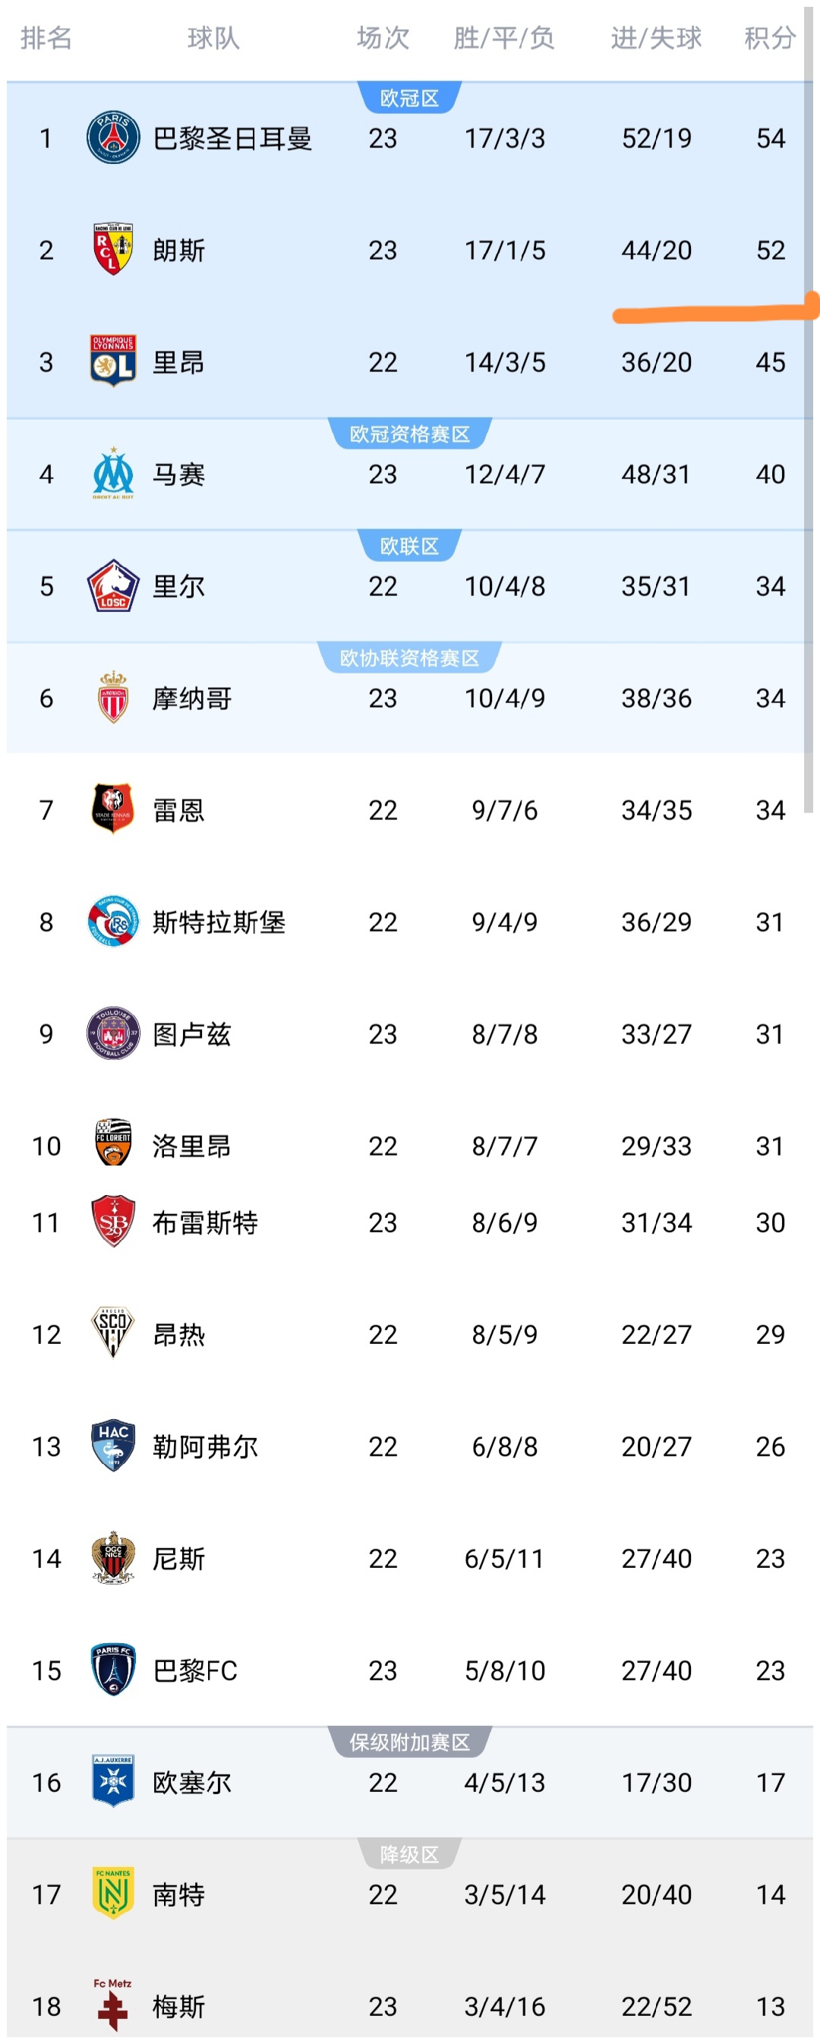Click team name 勒阿弗尔

click(x=205, y=1446)
